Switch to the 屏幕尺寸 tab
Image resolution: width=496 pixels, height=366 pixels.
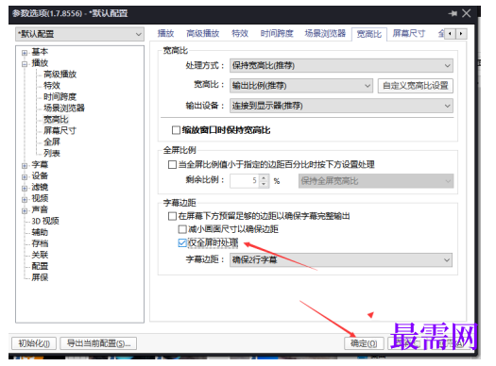409,33
